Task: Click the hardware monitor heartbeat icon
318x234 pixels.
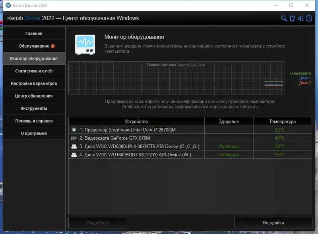Action: pyautogui.click(x=85, y=44)
